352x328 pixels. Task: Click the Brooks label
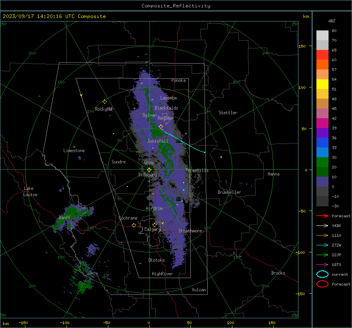(278, 273)
